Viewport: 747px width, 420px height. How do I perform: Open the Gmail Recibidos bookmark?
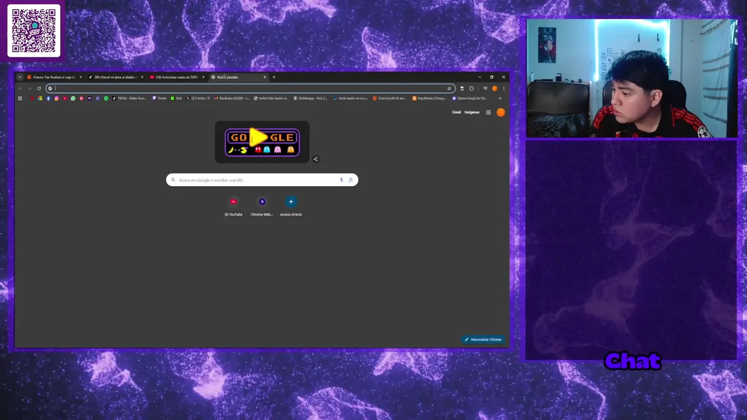click(232, 98)
